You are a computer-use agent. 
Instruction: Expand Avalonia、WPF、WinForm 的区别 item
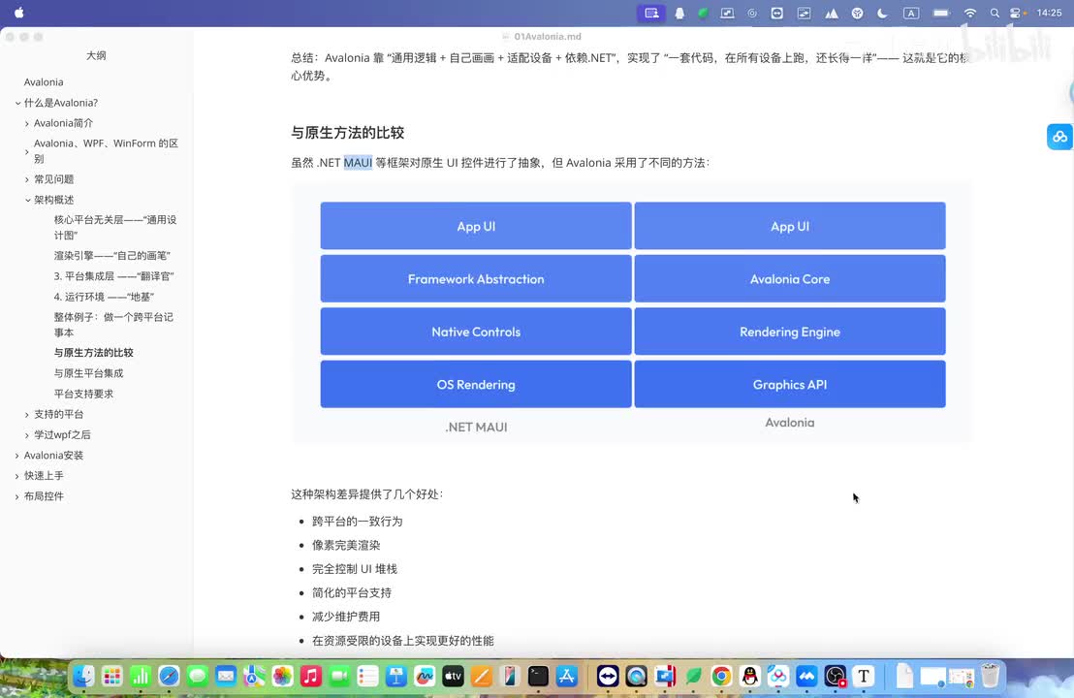point(27,151)
